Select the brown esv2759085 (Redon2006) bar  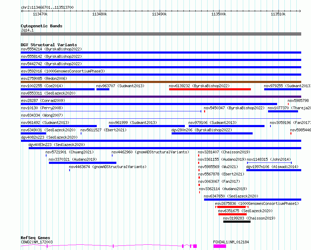coord(161,82)
